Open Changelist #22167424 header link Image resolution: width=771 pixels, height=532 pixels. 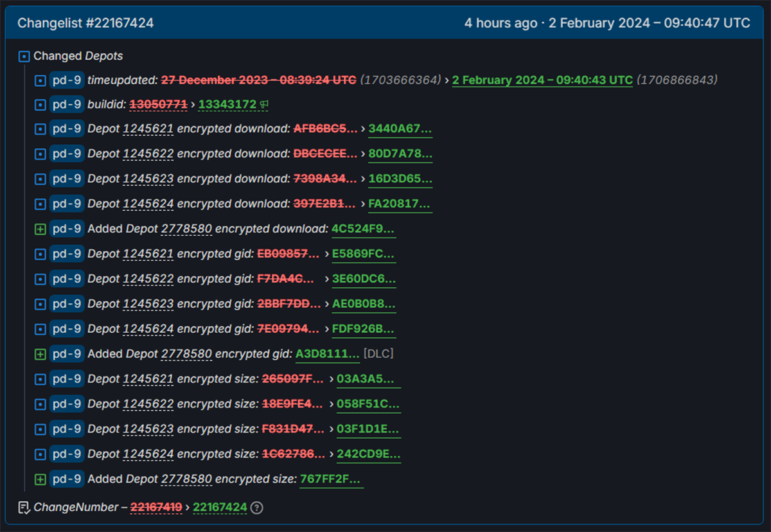click(85, 23)
